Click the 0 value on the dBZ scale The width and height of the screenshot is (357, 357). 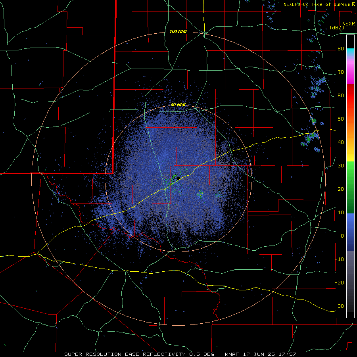(x=342, y=236)
